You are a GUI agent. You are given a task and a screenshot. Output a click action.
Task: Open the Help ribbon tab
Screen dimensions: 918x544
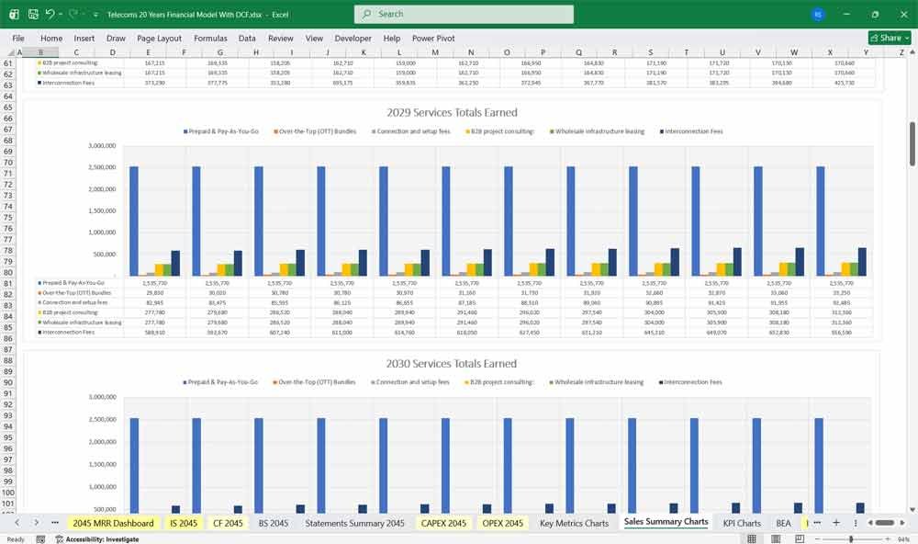(392, 38)
